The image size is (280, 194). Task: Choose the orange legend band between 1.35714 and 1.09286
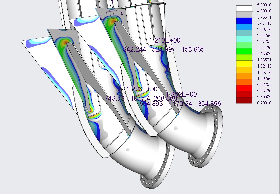[x=244, y=76]
